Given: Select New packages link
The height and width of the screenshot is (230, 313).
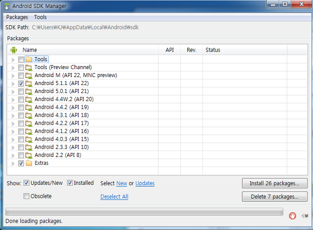Looking at the screenshot, I should tap(122, 183).
